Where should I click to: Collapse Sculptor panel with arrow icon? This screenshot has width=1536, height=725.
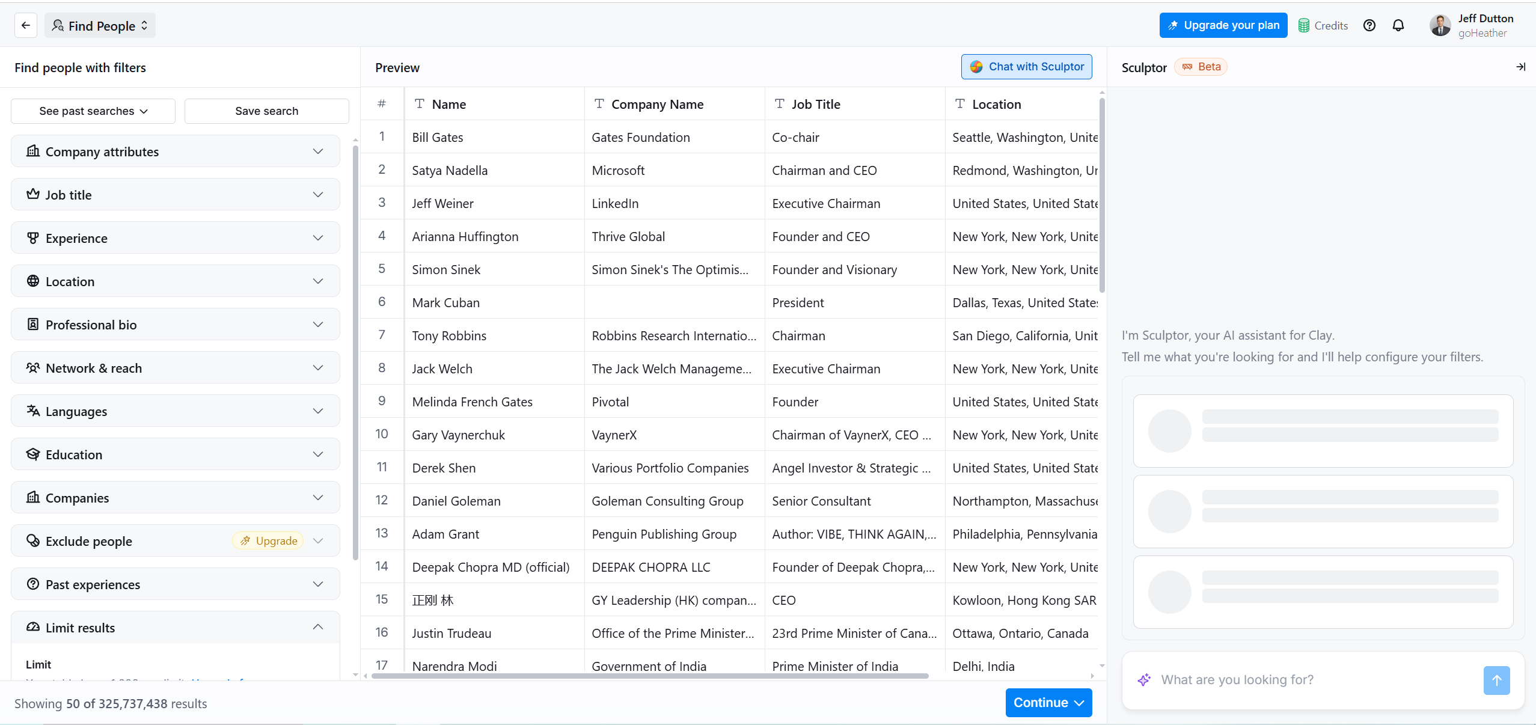[1520, 67]
